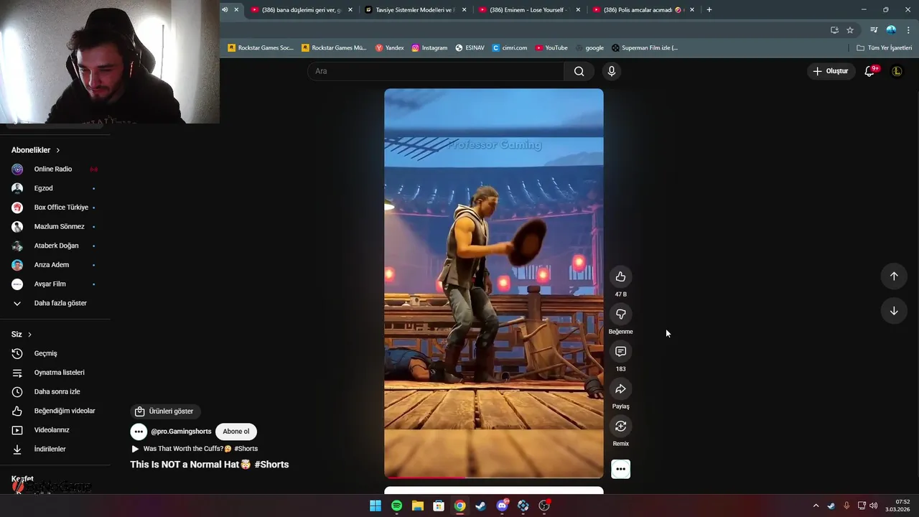Show hidden system tray icons chevron
This screenshot has width=919, height=517.
816,506
